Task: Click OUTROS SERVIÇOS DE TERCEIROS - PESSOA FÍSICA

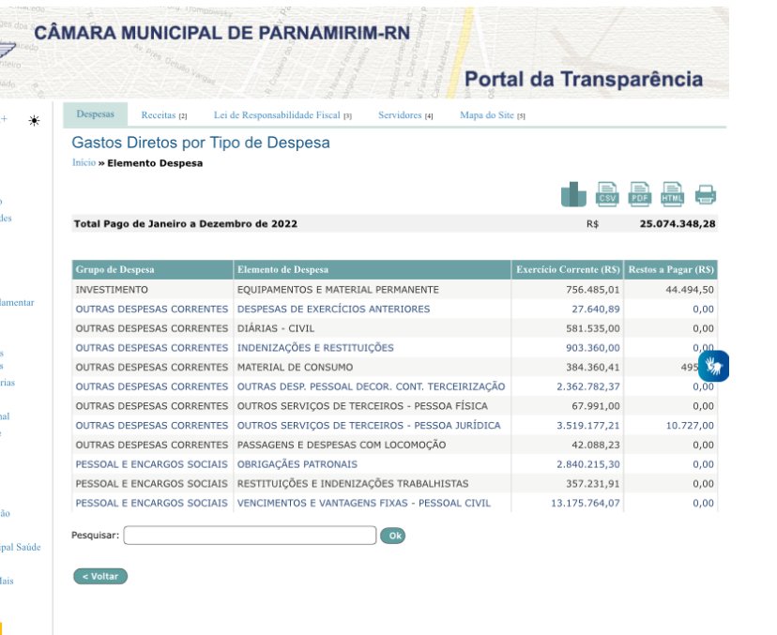Action: (x=362, y=406)
